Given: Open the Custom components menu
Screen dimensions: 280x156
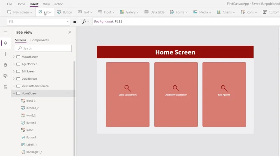Looking at the screenshot, I should pos(271,12).
